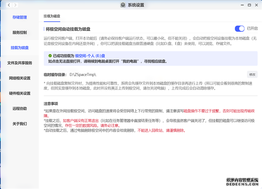Image resolution: width=262 pixels, height=189 pixels.
Task: Go forward with the right arrow button
Action: (15, 5)
